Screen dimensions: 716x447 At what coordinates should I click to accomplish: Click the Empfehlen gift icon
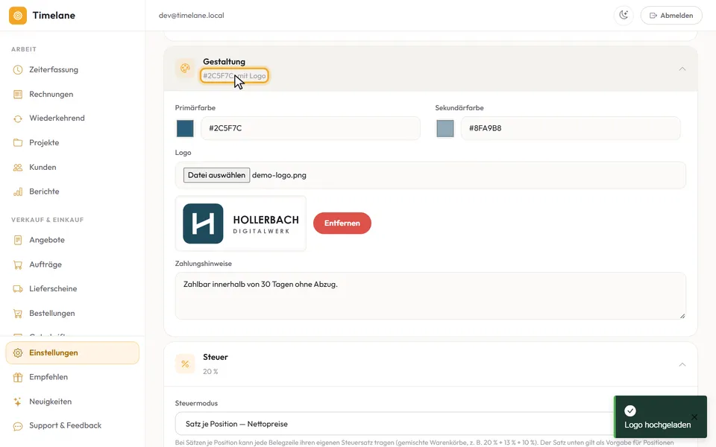click(18, 377)
